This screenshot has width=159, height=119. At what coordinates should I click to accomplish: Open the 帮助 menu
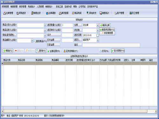(75, 7)
